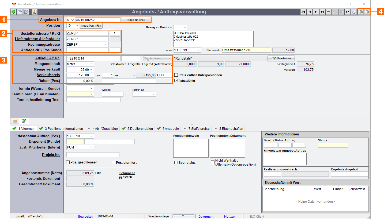
Task: Click the refresh arrow icon
Action: [348, 12]
